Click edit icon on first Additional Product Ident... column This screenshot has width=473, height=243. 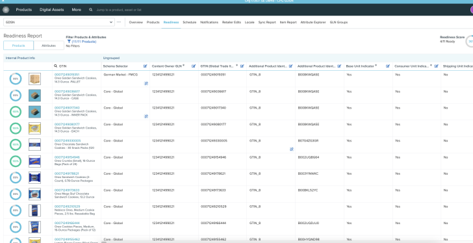[x=291, y=66]
